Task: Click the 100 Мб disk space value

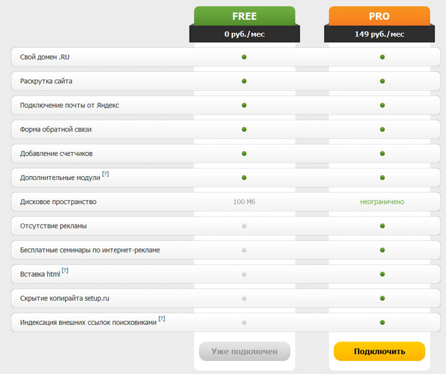Action: [244, 202]
